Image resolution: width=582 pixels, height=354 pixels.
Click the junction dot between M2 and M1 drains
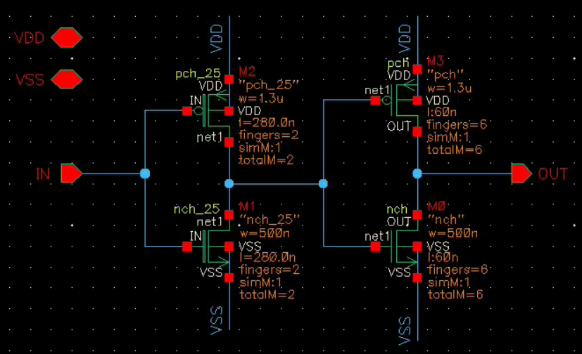(x=229, y=184)
